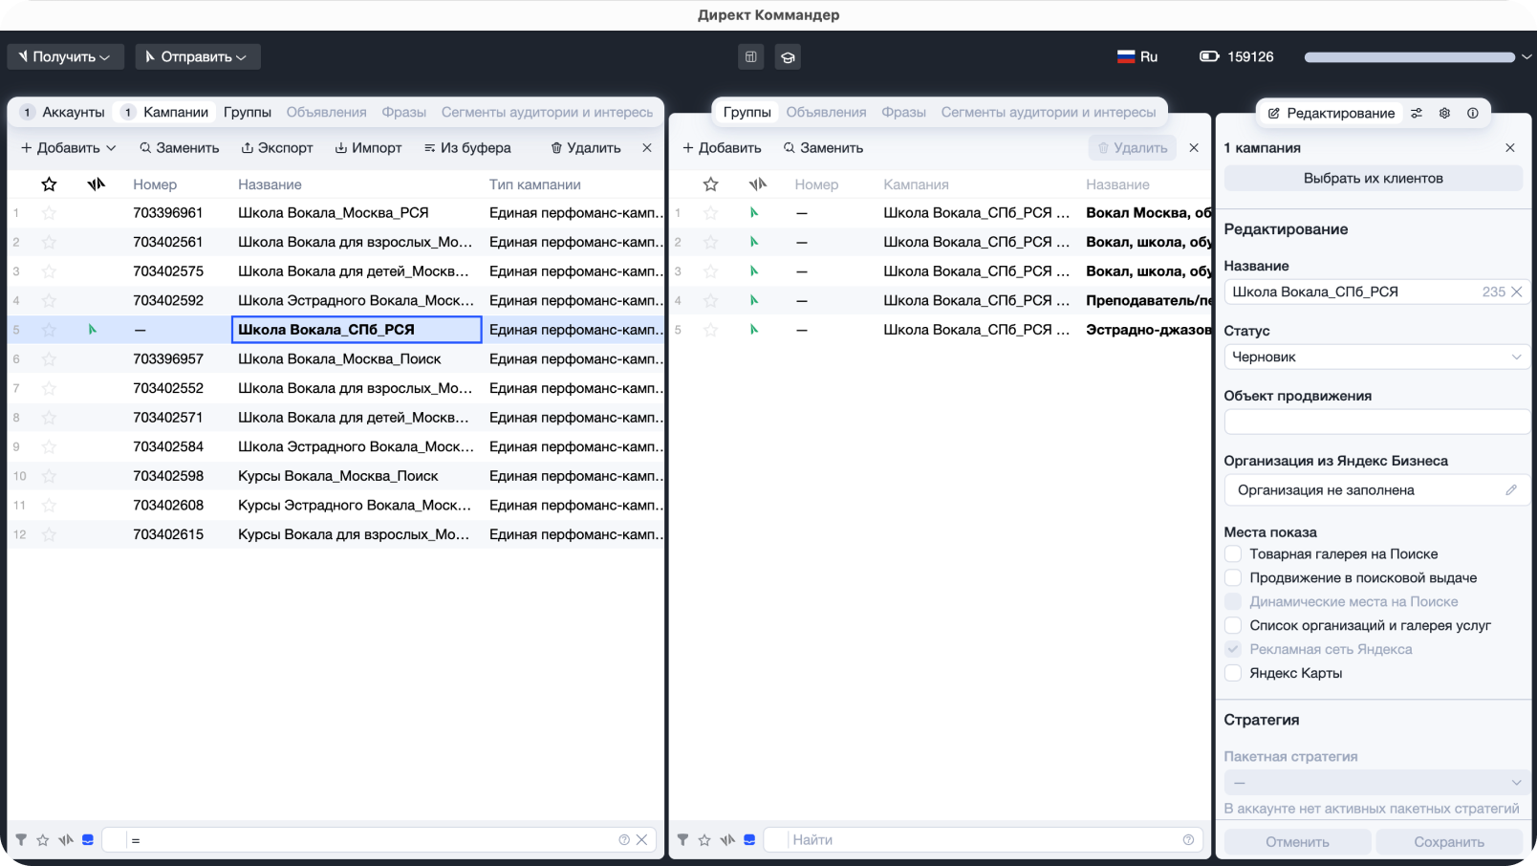Image resolution: width=1537 pixels, height=866 pixels.
Task: Enable Список организаций и галерея услуг checkbox
Action: (x=1233, y=626)
